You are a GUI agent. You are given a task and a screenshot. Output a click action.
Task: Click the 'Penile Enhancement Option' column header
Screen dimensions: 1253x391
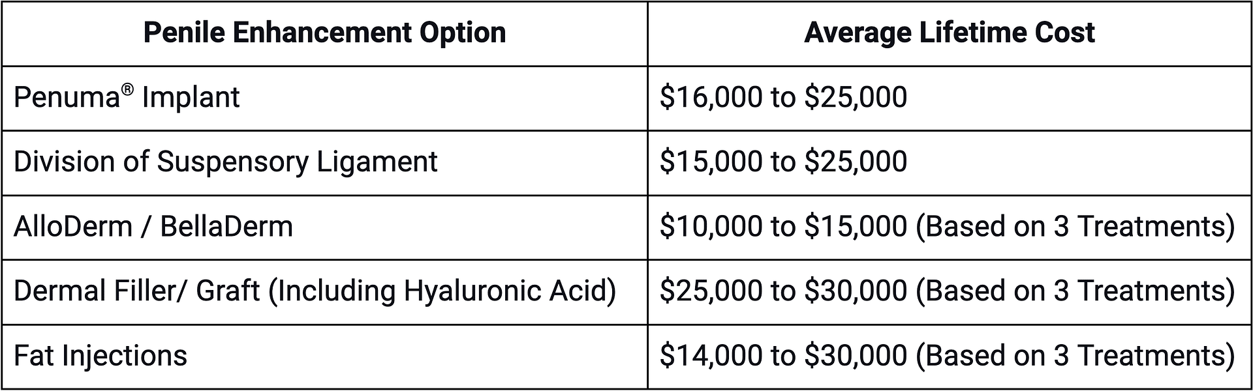coord(324,33)
